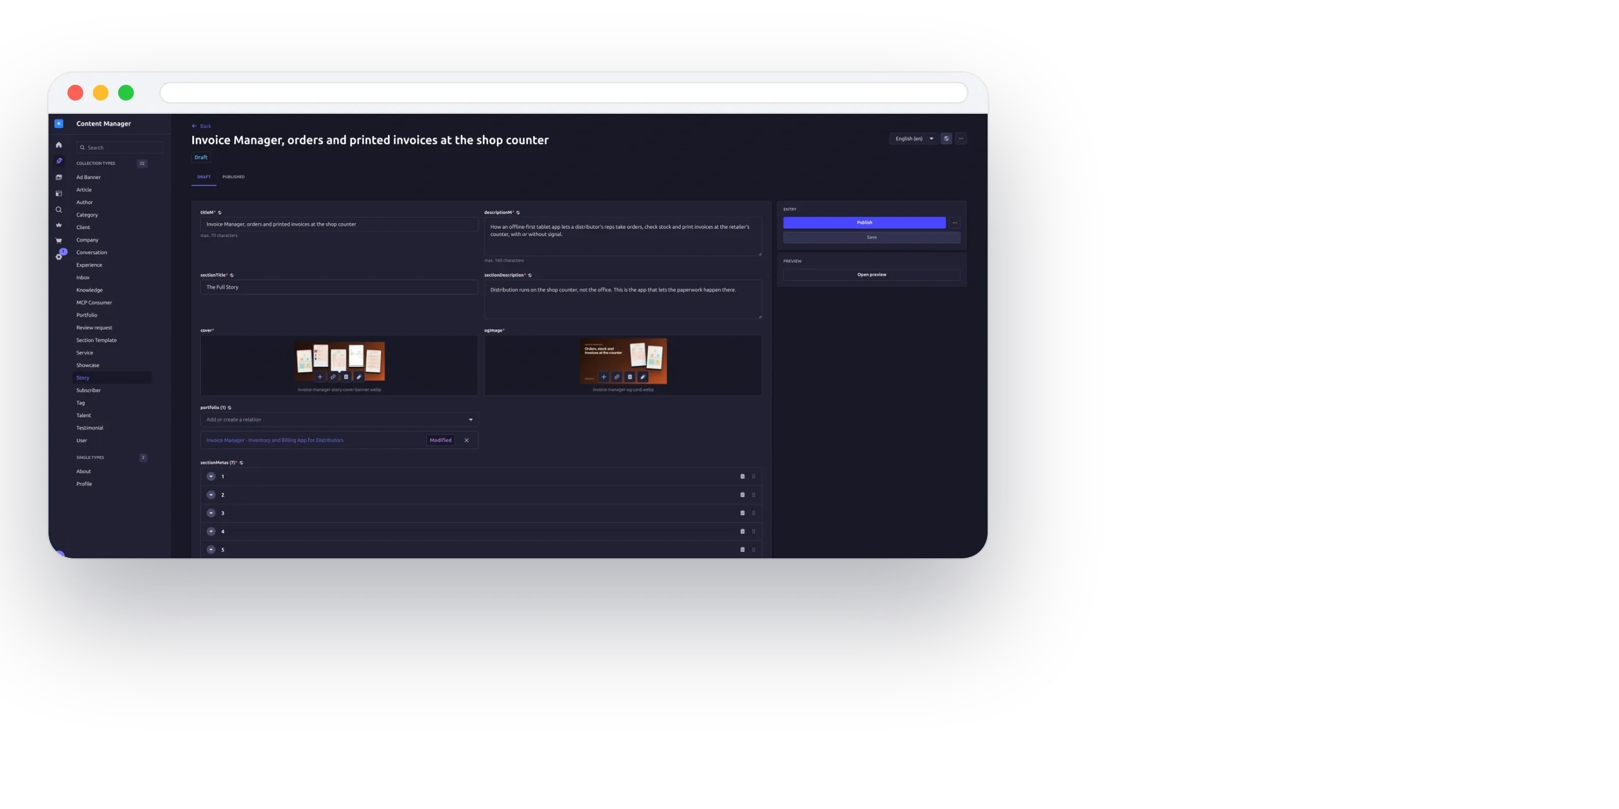Go Back to the list
This screenshot has width=1619, height=809.
coord(201,126)
